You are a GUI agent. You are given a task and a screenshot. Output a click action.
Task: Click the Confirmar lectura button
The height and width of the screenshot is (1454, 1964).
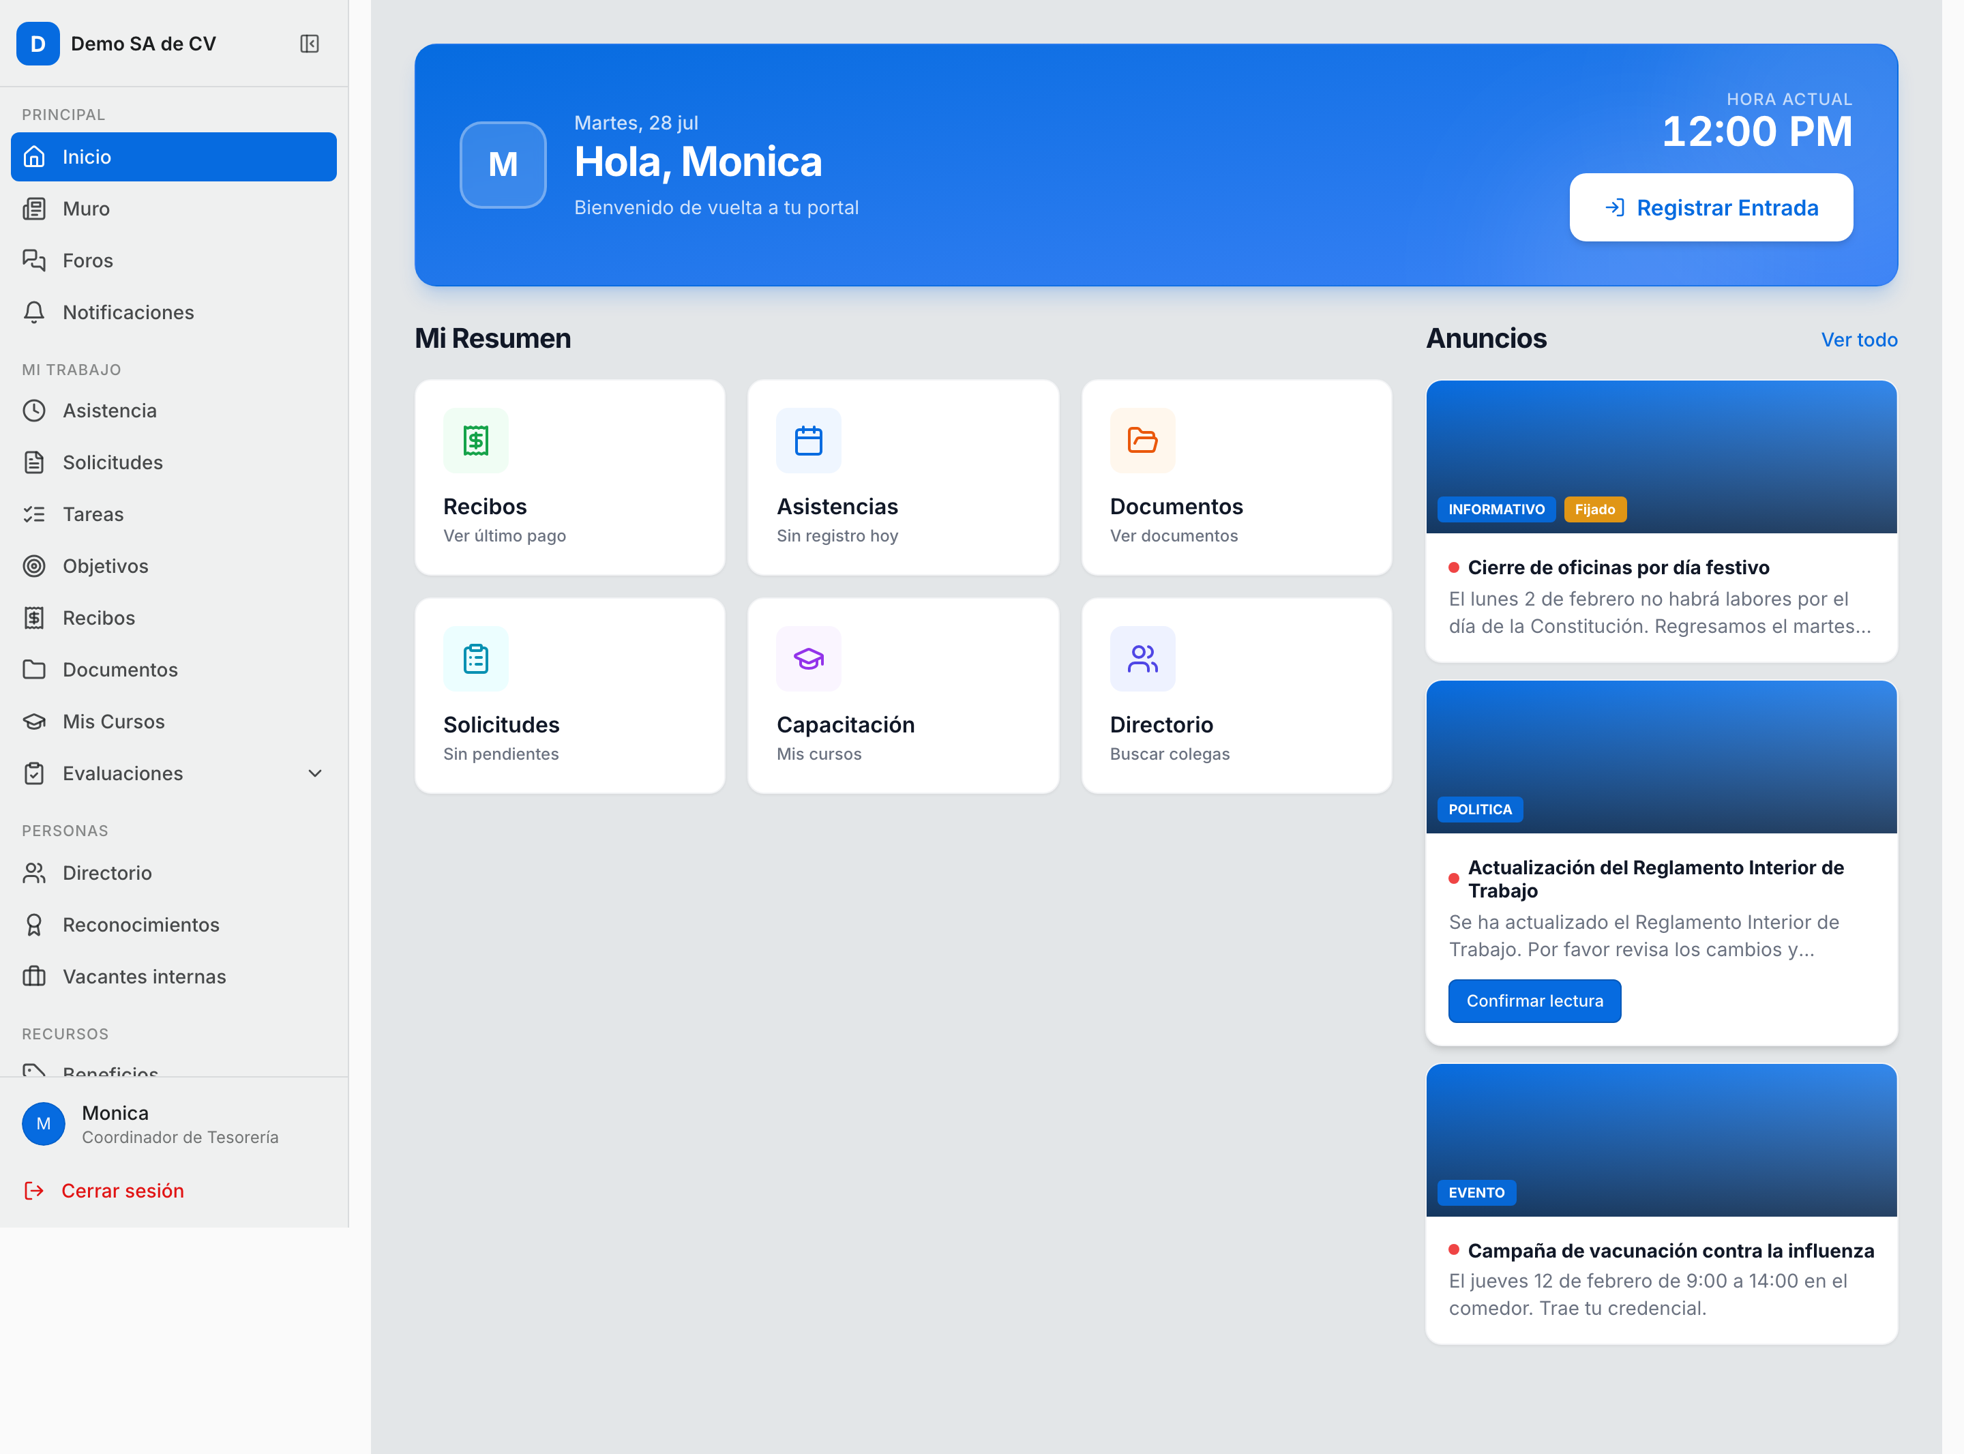click(x=1534, y=1000)
